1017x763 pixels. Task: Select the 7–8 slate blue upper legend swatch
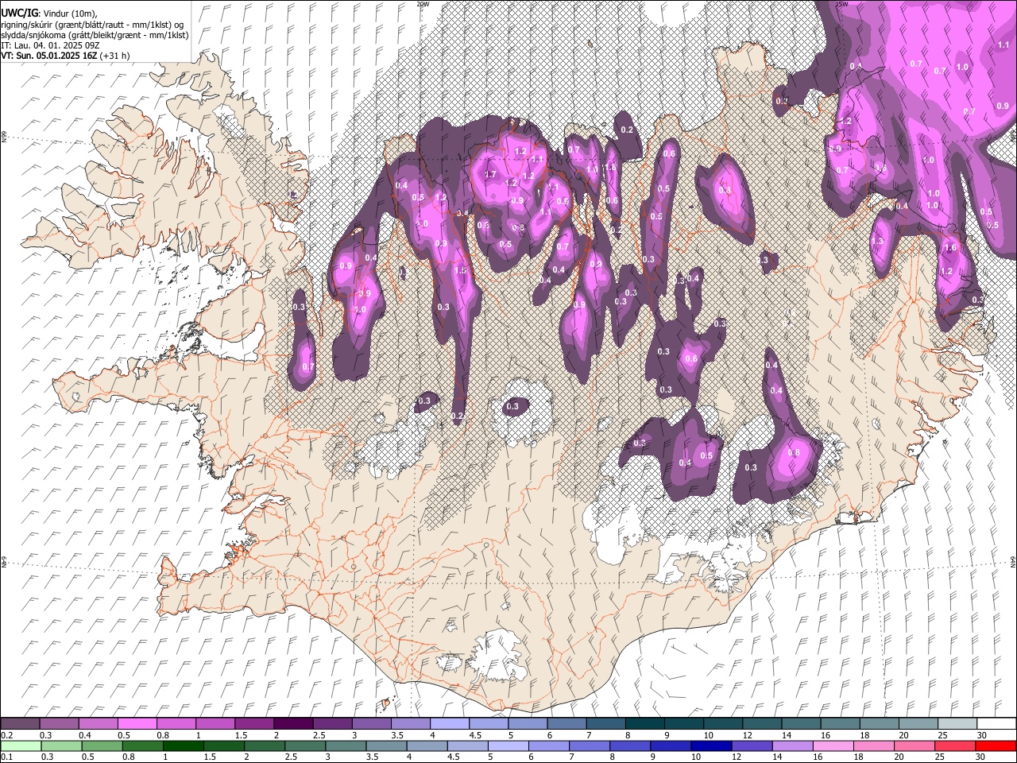pyautogui.click(x=605, y=724)
